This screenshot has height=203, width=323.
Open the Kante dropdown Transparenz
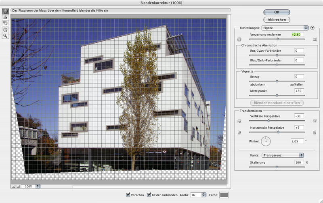point(283,155)
